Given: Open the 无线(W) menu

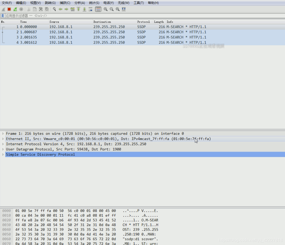Looking at the screenshot, I should tap(124, 3).
